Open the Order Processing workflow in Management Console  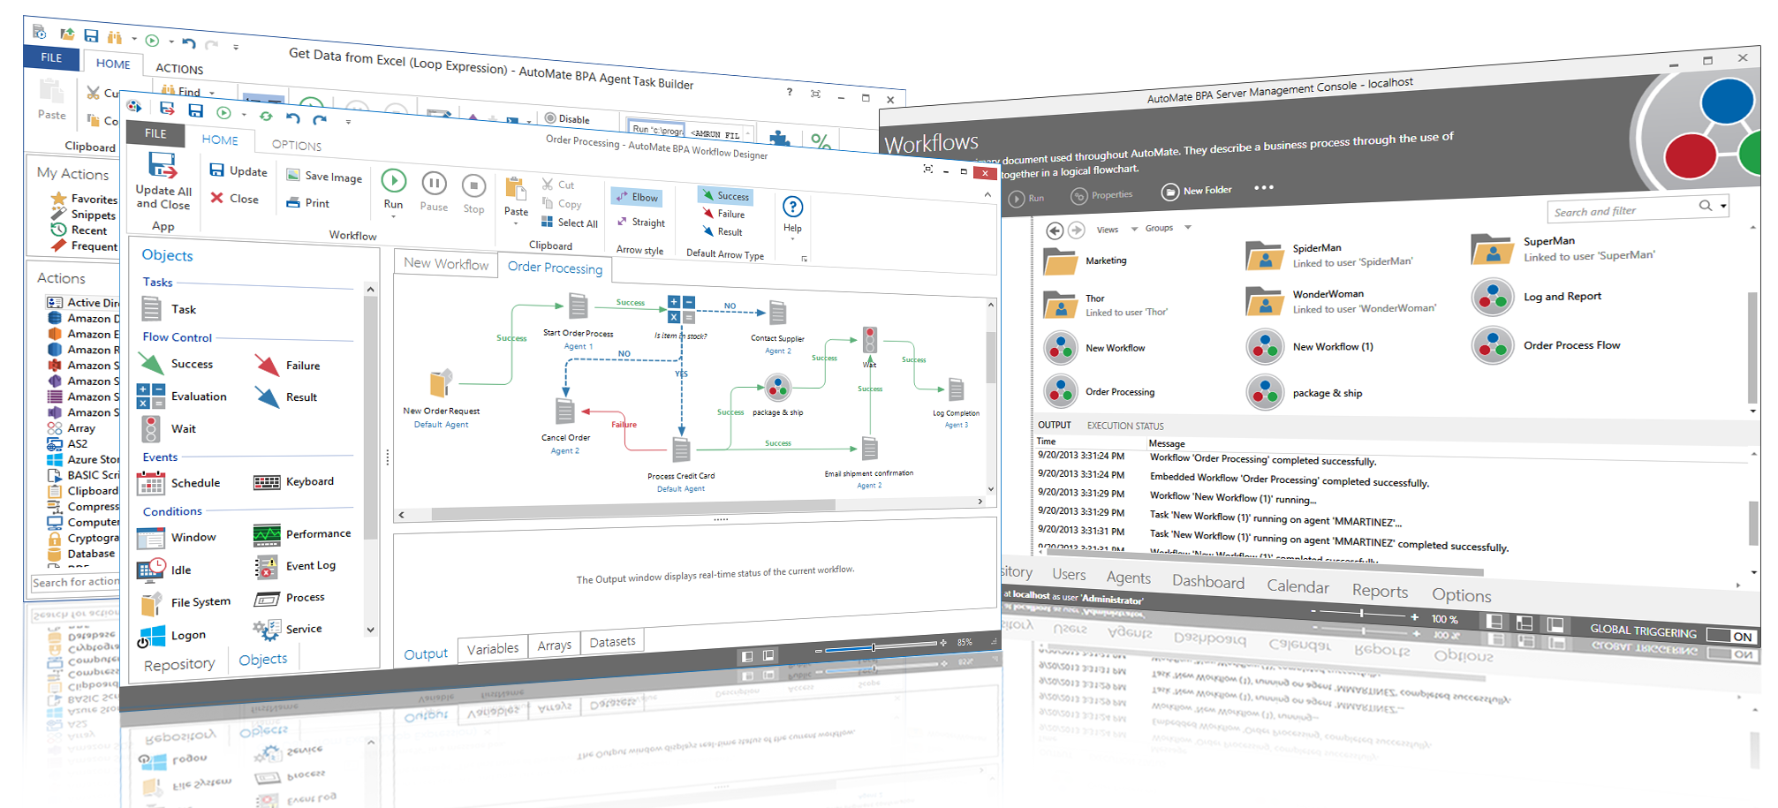click(x=1118, y=391)
